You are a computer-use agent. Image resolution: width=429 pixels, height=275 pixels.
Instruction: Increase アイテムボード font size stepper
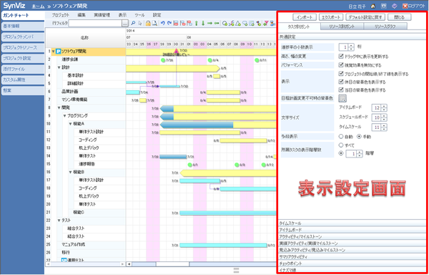tap(384, 106)
